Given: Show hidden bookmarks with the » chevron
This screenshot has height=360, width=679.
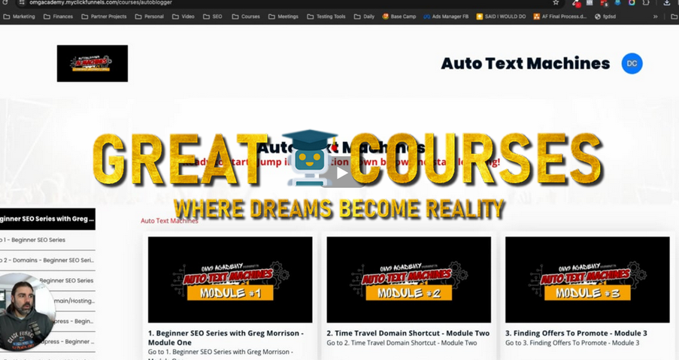Looking at the screenshot, I should coord(655,17).
